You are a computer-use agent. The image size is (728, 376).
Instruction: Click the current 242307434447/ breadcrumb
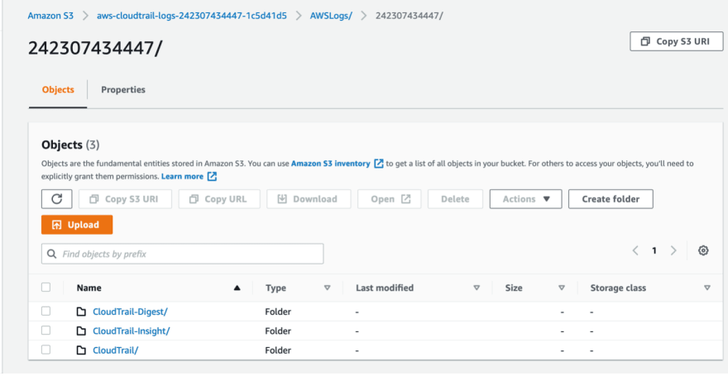click(x=409, y=16)
